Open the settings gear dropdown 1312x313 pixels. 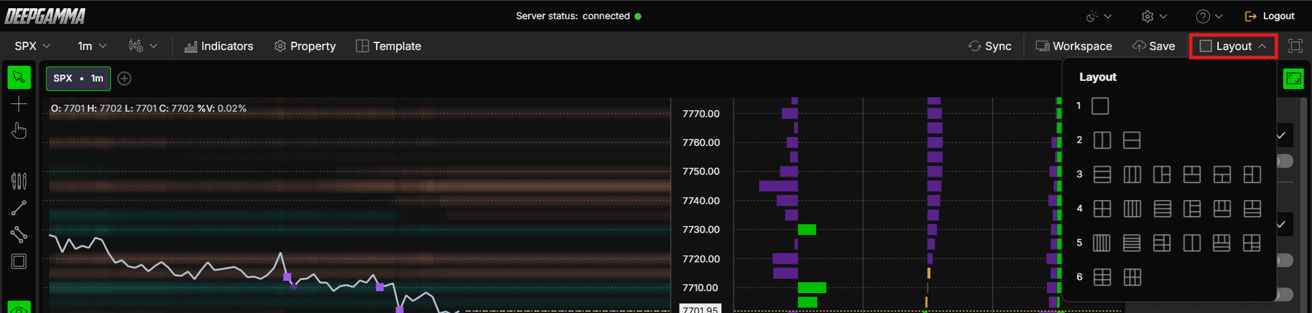(1154, 16)
